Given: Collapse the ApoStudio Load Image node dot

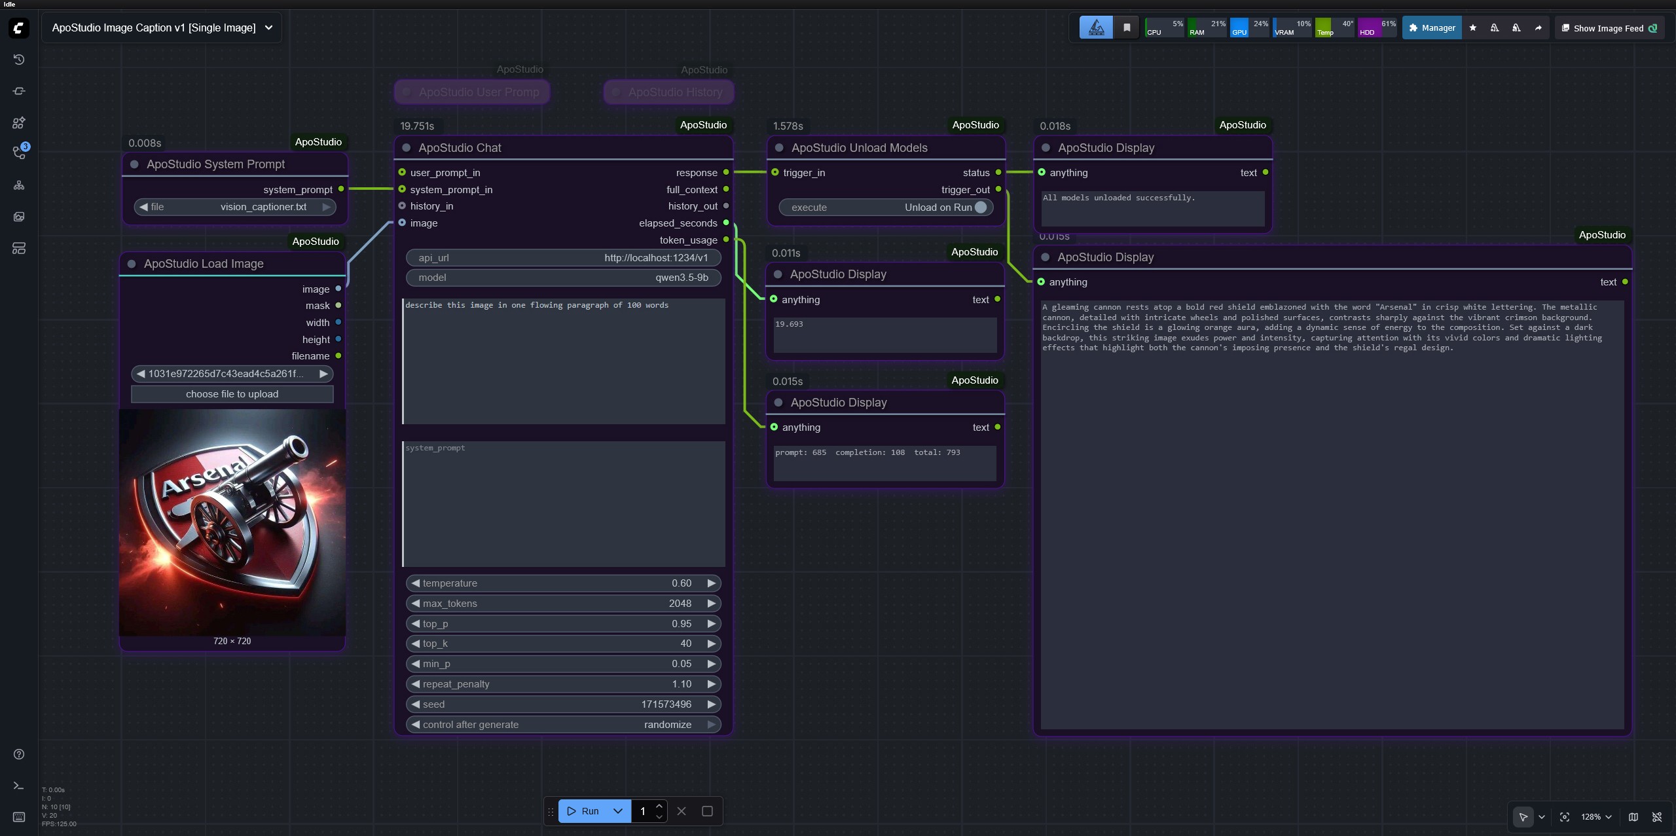Looking at the screenshot, I should point(132,264).
